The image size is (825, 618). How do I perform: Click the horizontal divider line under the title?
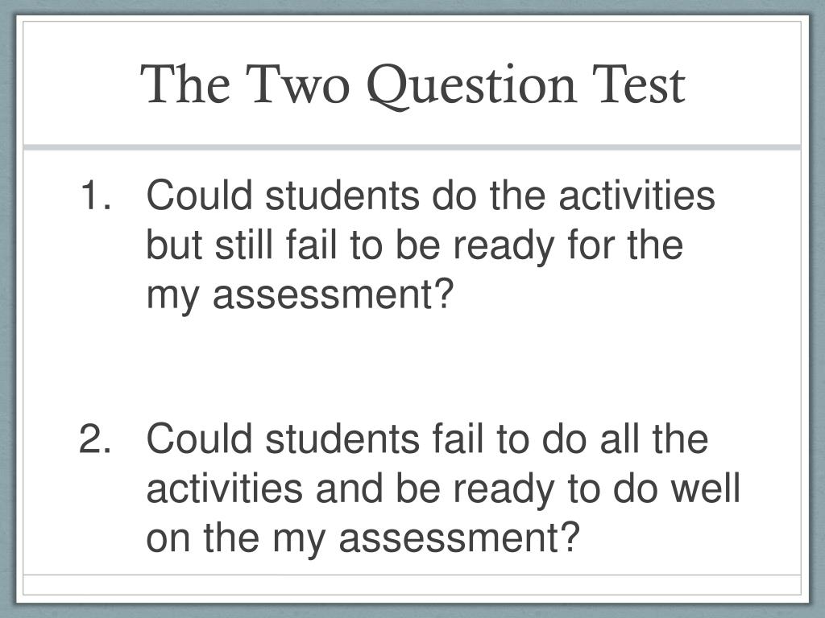412,148
